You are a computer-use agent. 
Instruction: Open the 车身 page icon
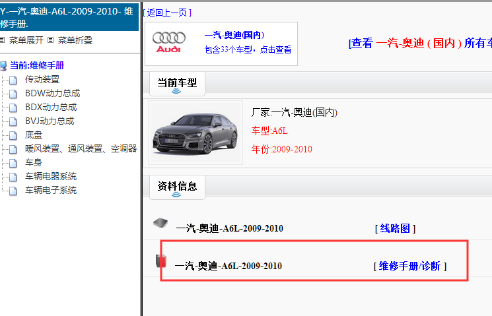point(13,163)
